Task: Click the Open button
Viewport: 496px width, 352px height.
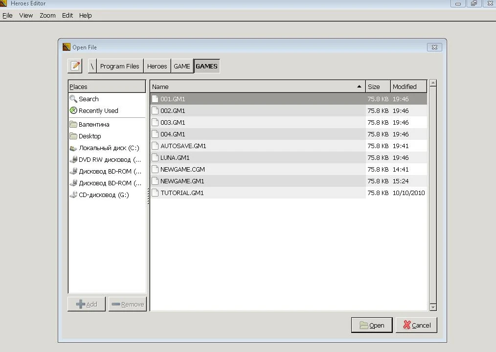Action: pos(372,325)
